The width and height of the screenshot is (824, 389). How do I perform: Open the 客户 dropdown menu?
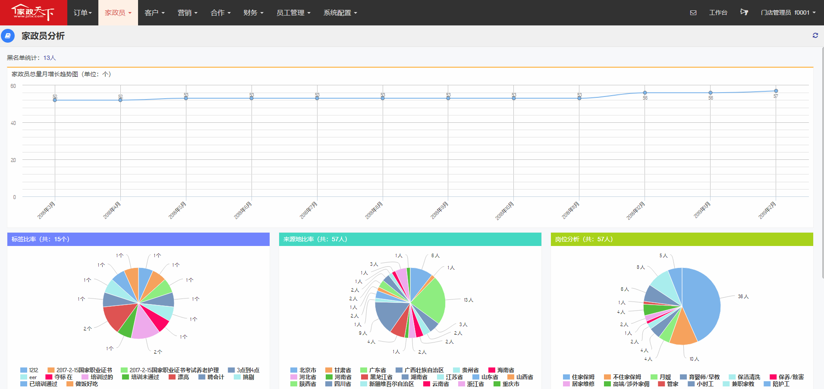(154, 12)
